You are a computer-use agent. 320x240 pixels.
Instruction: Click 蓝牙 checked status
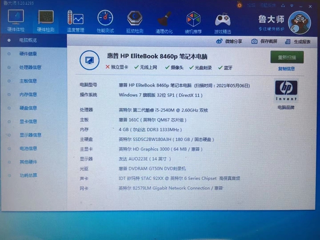tap(225, 68)
